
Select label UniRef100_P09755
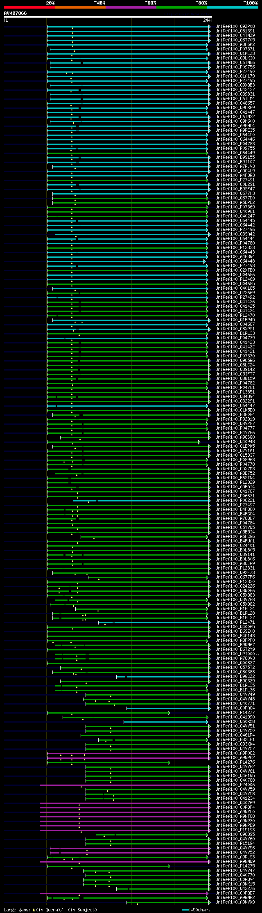pyautogui.click(x=235, y=149)
